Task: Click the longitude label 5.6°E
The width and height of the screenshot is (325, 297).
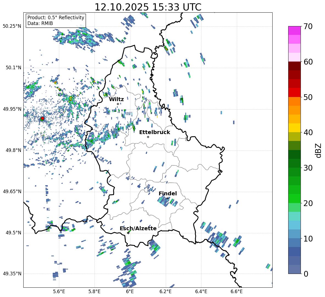Action: pyautogui.click(x=59, y=292)
